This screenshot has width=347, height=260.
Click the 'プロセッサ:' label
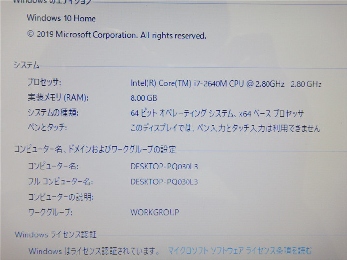point(44,82)
